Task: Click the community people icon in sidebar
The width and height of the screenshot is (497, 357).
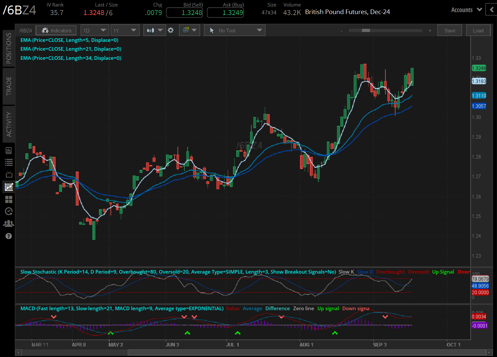Action: pos(9,224)
